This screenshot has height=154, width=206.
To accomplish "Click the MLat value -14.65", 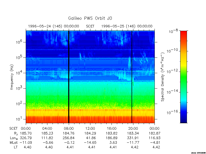I will click(x=90, y=142).
